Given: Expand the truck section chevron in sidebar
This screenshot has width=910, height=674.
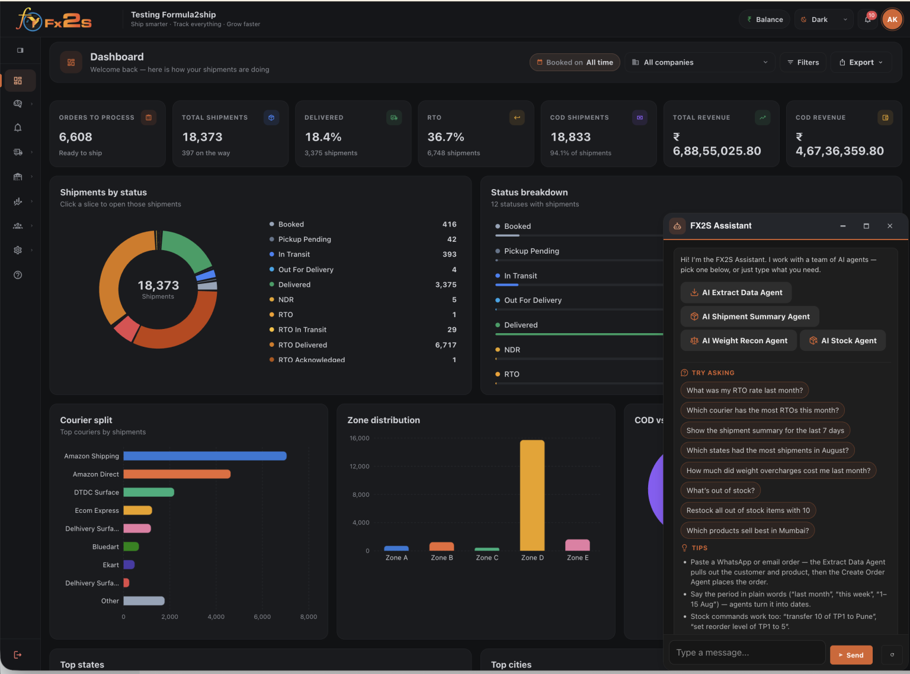Looking at the screenshot, I should (x=31, y=152).
